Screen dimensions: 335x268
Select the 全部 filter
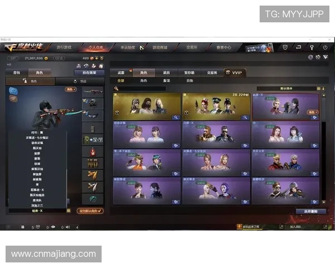tap(121, 80)
